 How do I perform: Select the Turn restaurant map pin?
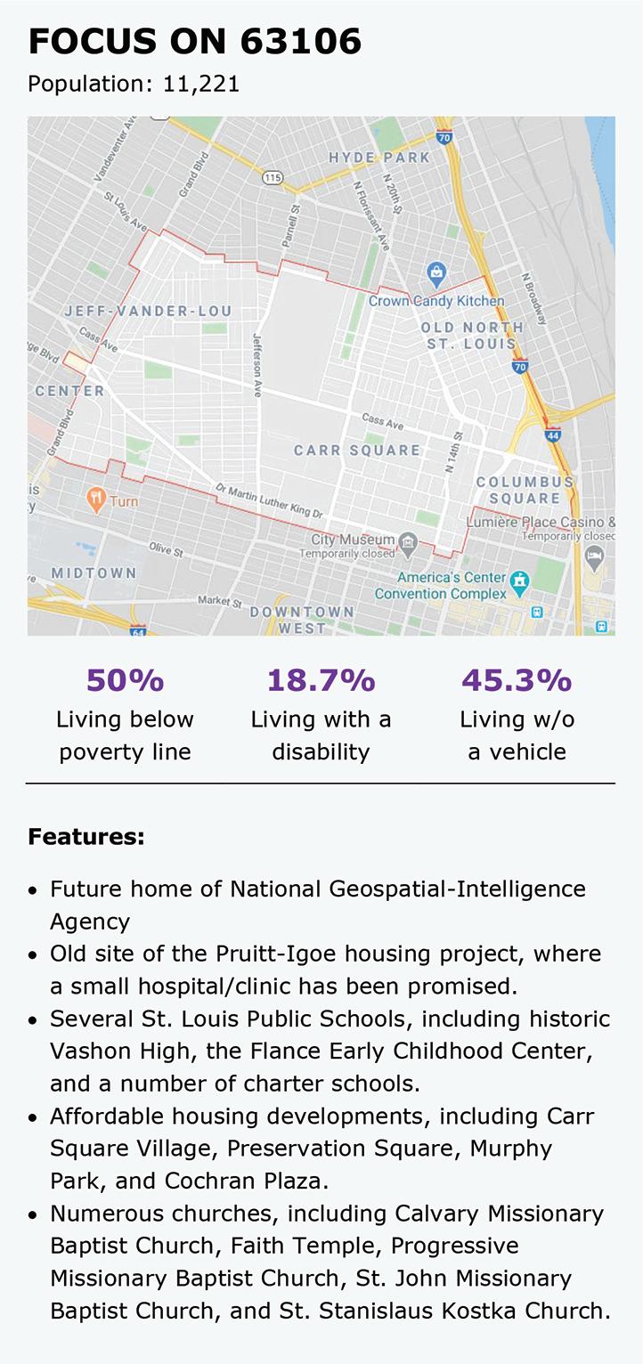coord(96,499)
